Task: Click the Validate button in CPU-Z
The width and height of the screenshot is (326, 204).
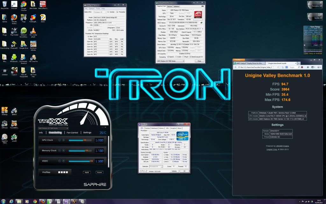Action: [174, 171]
